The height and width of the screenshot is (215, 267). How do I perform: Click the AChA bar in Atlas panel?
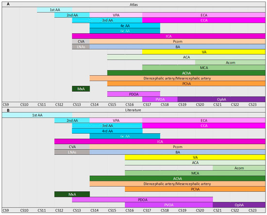(186, 73)
